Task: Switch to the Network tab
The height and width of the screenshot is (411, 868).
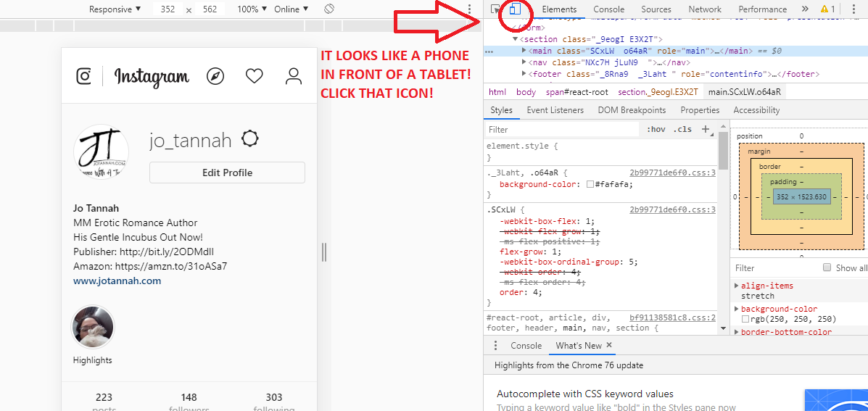Action: (x=705, y=9)
